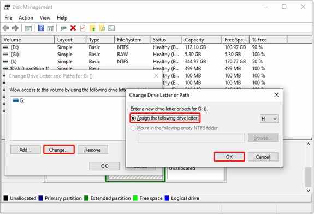Screen dimensions: 314x214
Task: Sort by the % Free column header
Action: click(268, 40)
